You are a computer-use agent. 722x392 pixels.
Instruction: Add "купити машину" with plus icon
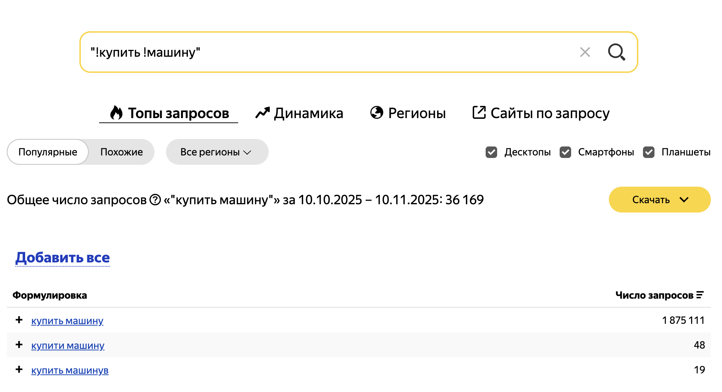click(19, 345)
